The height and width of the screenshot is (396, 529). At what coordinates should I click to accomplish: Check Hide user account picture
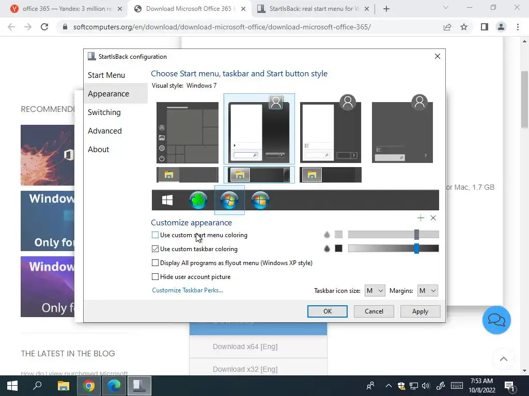155,277
